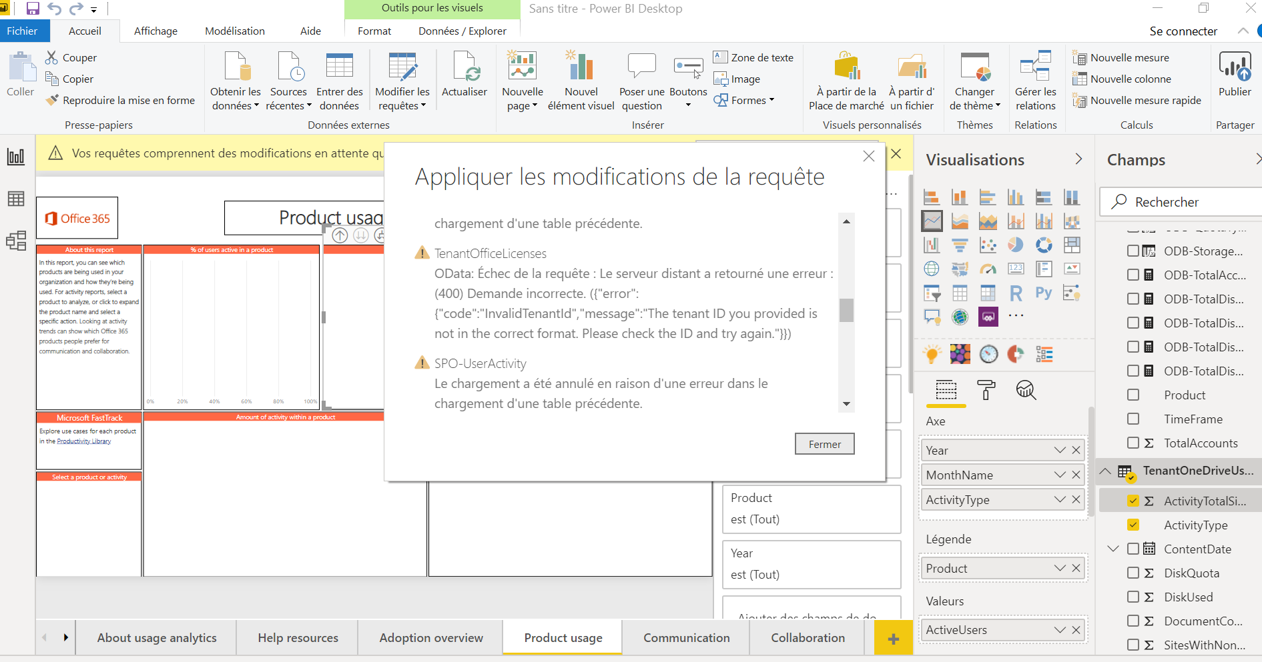The height and width of the screenshot is (662, 1262).
Task: Switch to the Modélisation ribbon tab
Action: coord(235,31)
